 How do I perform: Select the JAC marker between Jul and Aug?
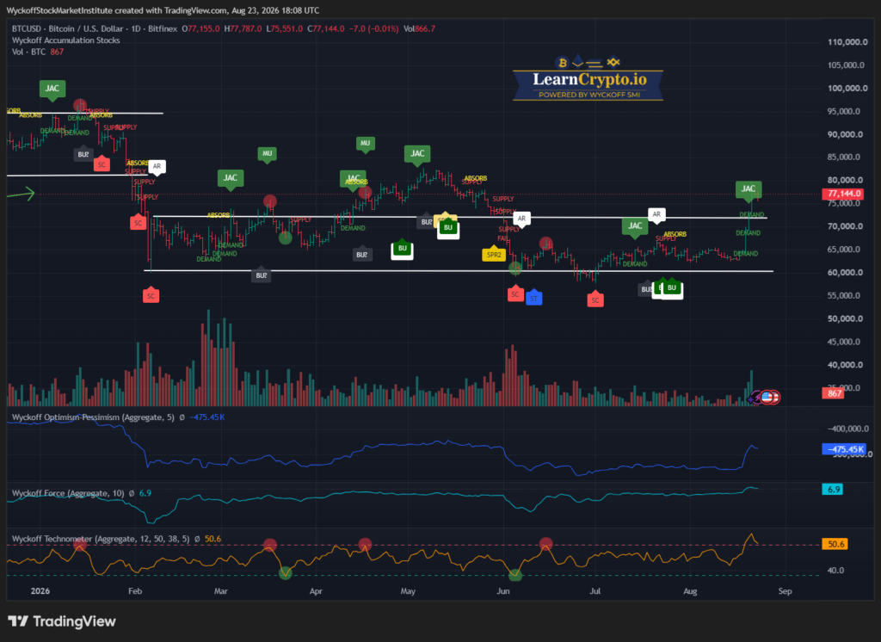coord(635,227)
